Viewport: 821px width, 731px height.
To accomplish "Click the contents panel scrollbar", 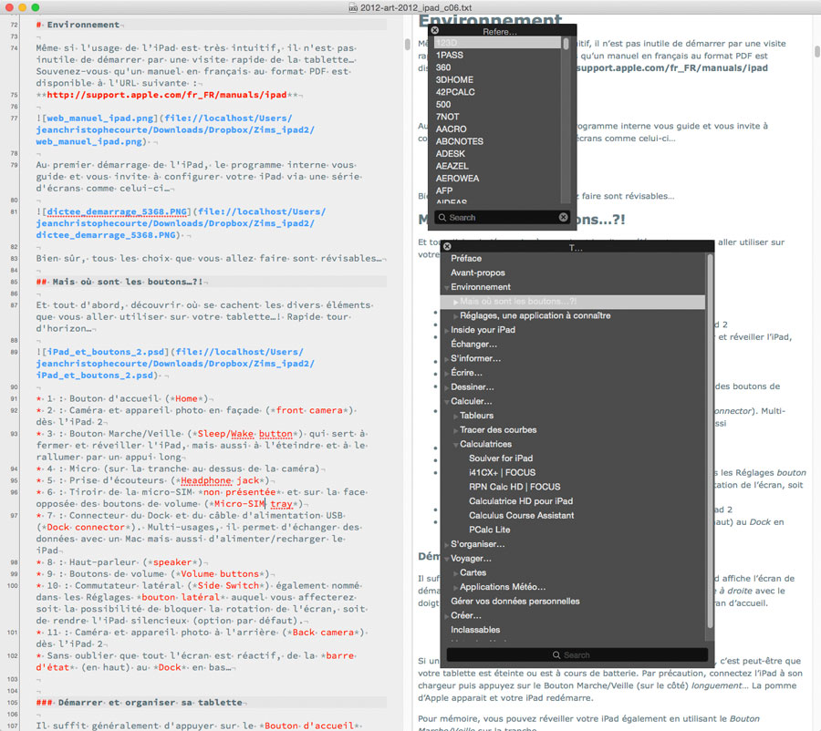I will point(710,439).
